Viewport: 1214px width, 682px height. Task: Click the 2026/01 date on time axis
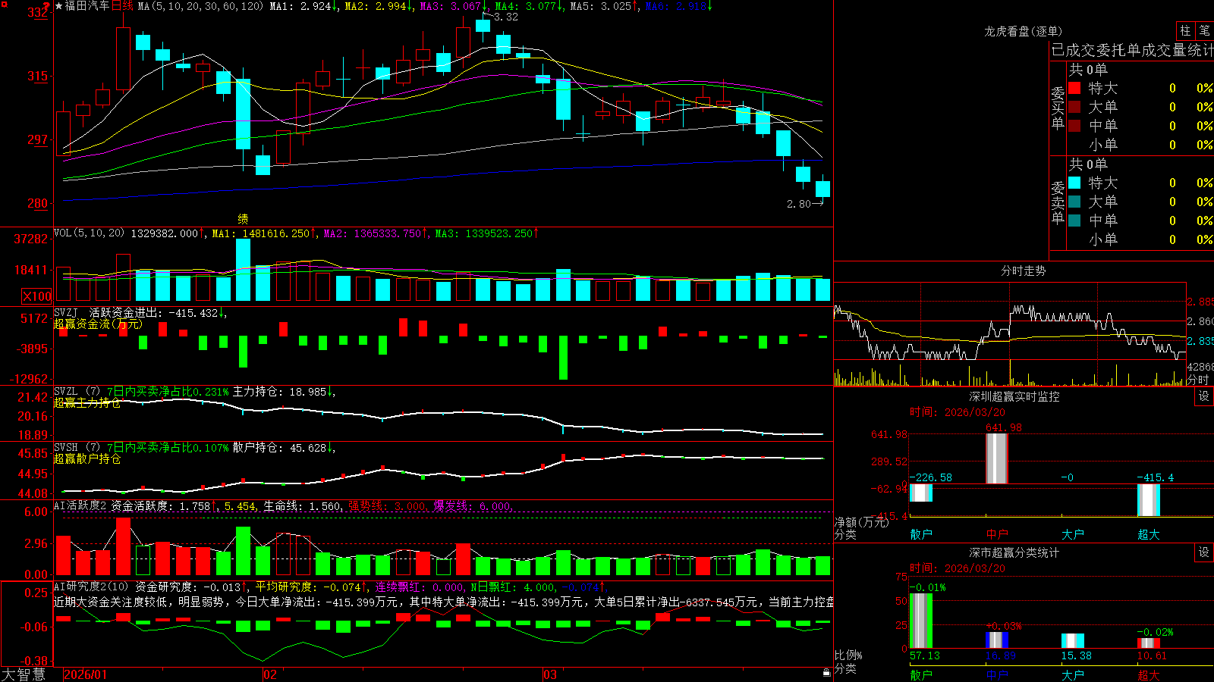tap(86, 674)
